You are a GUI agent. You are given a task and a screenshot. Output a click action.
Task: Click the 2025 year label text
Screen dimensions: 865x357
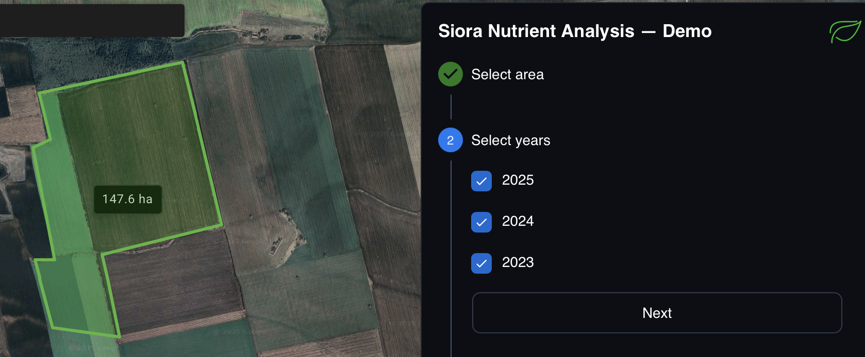tap(518, 180)
